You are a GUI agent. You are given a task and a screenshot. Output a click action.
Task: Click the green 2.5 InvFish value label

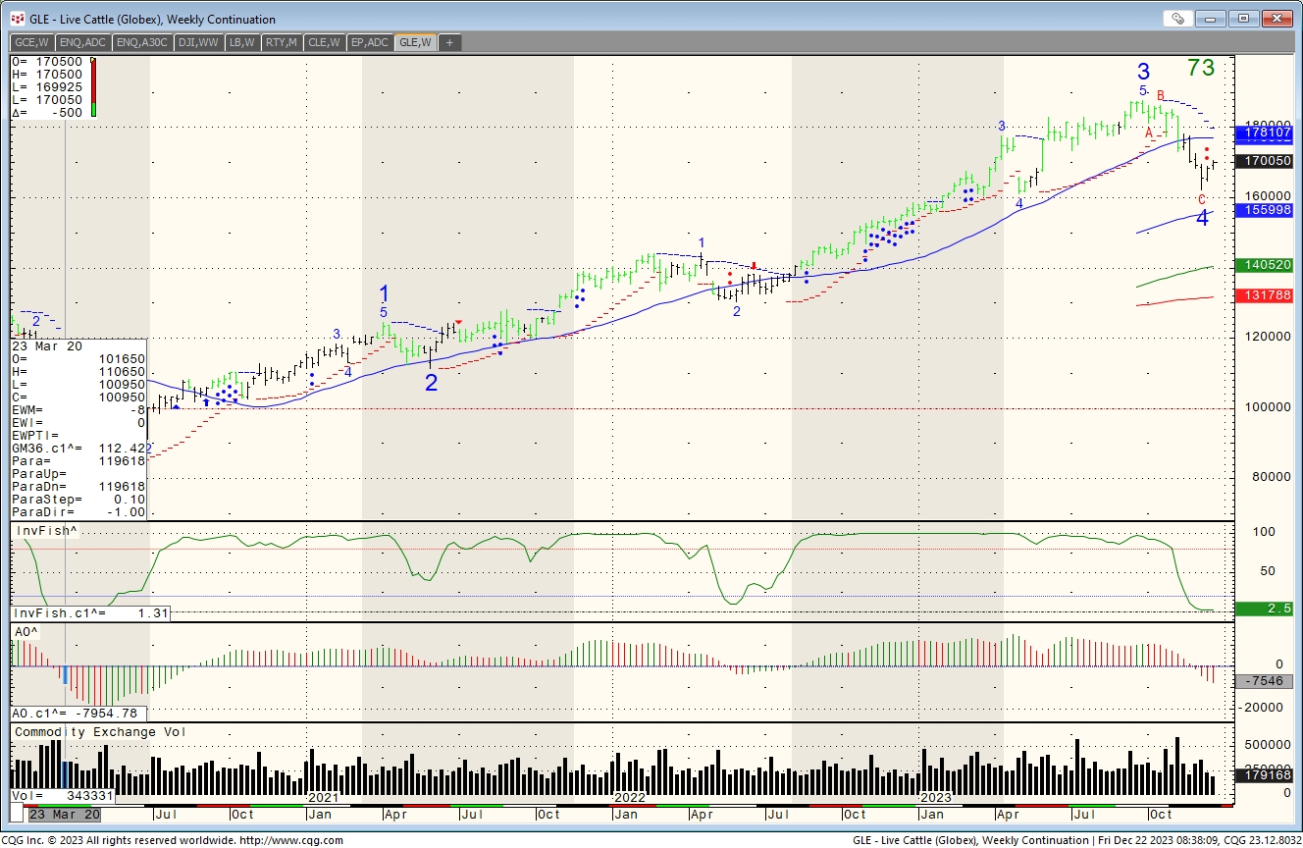[1266, 609]
